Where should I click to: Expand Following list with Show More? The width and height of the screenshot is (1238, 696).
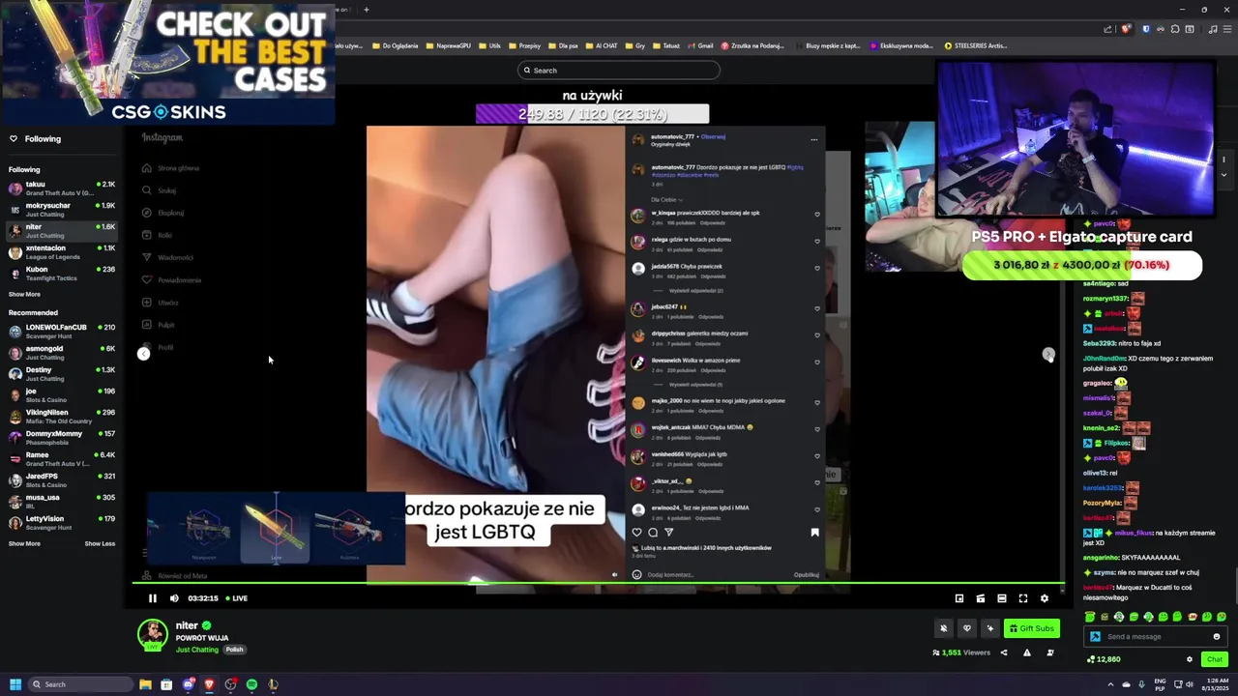[24, 294]
